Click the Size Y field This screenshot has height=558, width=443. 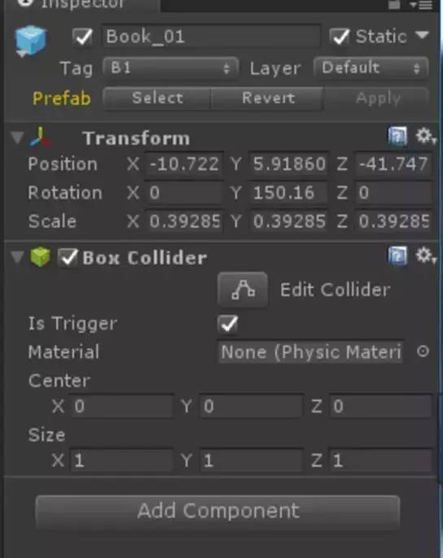click(x=252, y=460)
